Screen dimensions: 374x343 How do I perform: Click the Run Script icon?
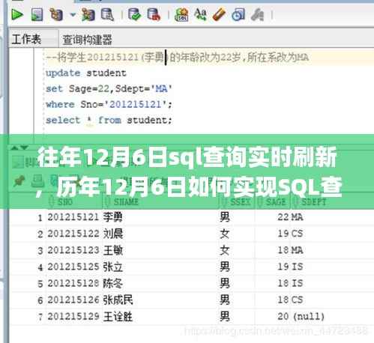point(37,15)
